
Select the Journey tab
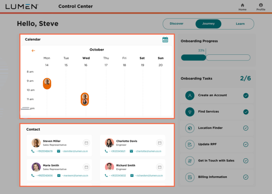pyautogui.click(x=208, y=24)
